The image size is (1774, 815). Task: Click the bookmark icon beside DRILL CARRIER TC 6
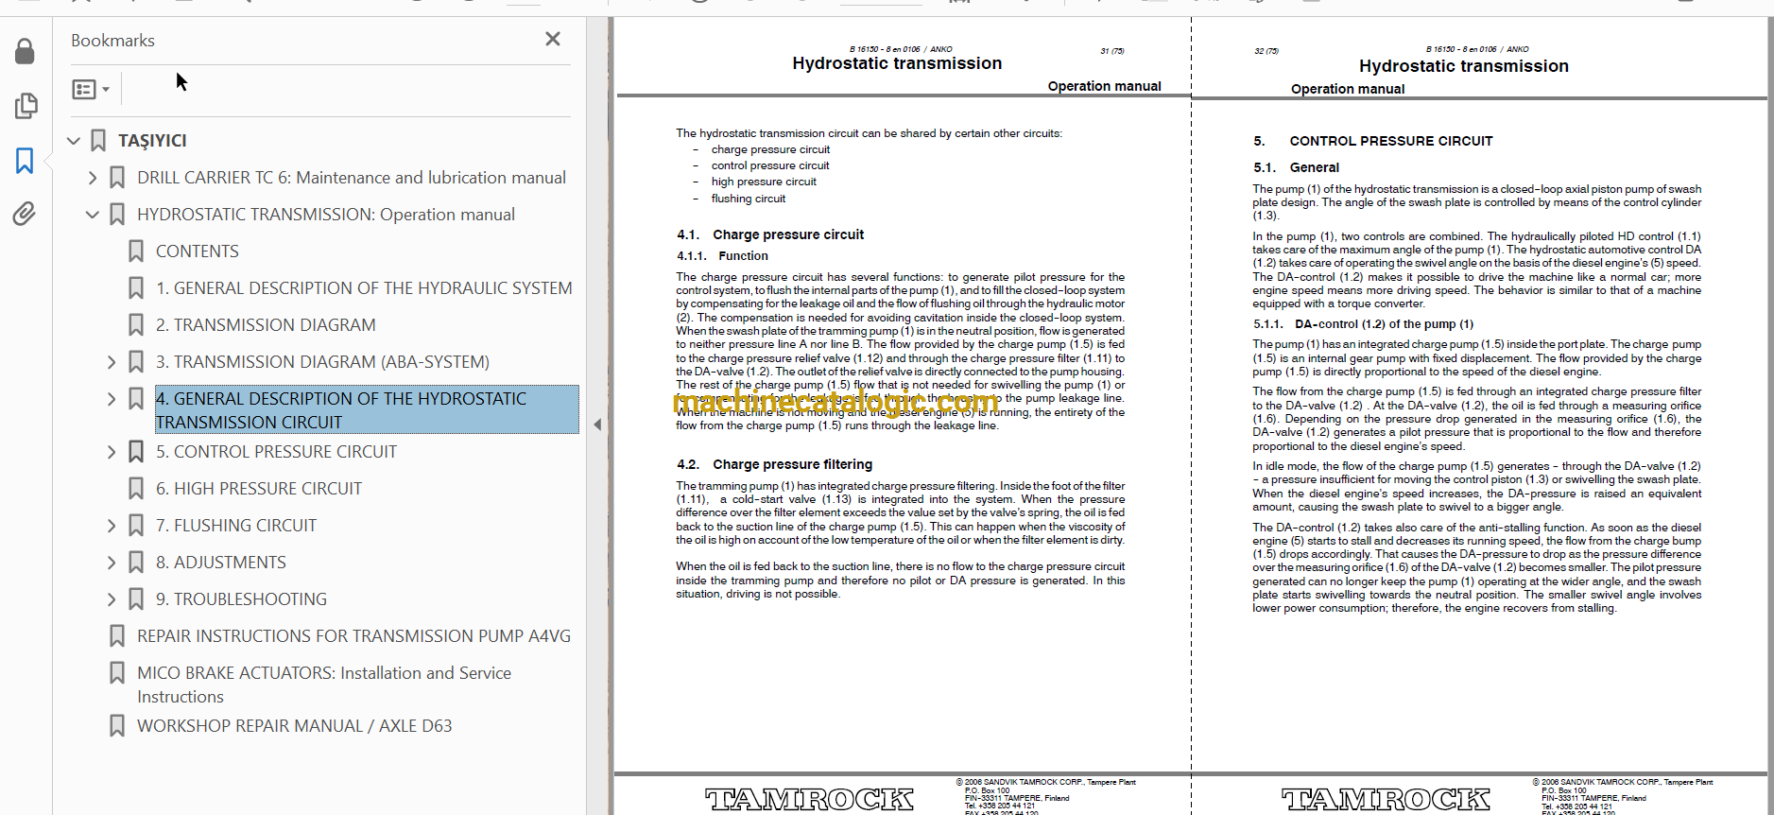click(117, 178)
